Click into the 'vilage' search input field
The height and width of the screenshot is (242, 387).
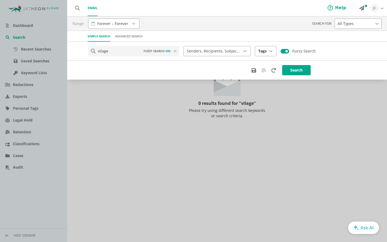tap(120, 51)
